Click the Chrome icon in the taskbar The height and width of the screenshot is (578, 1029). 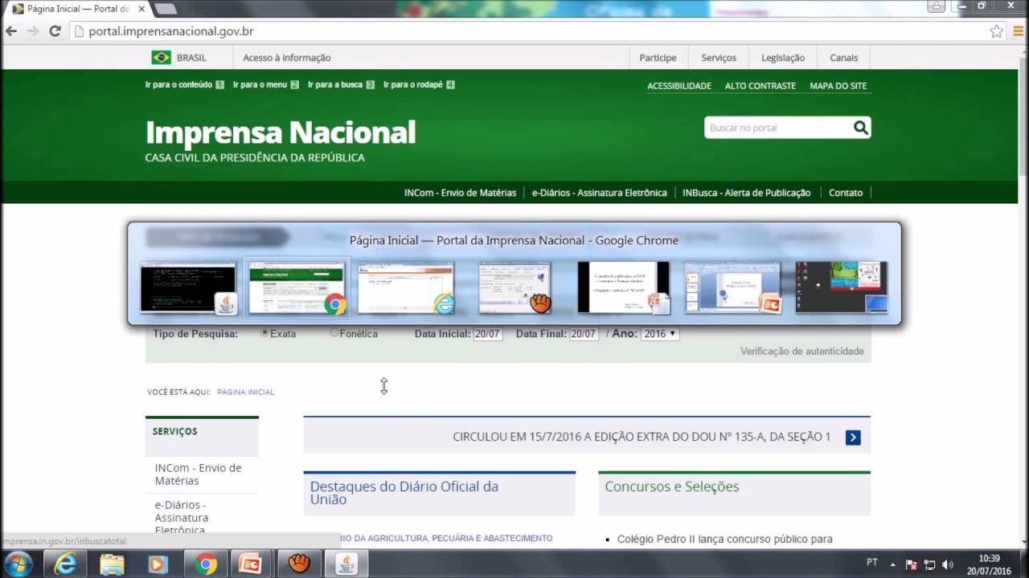tap(206, 564)
